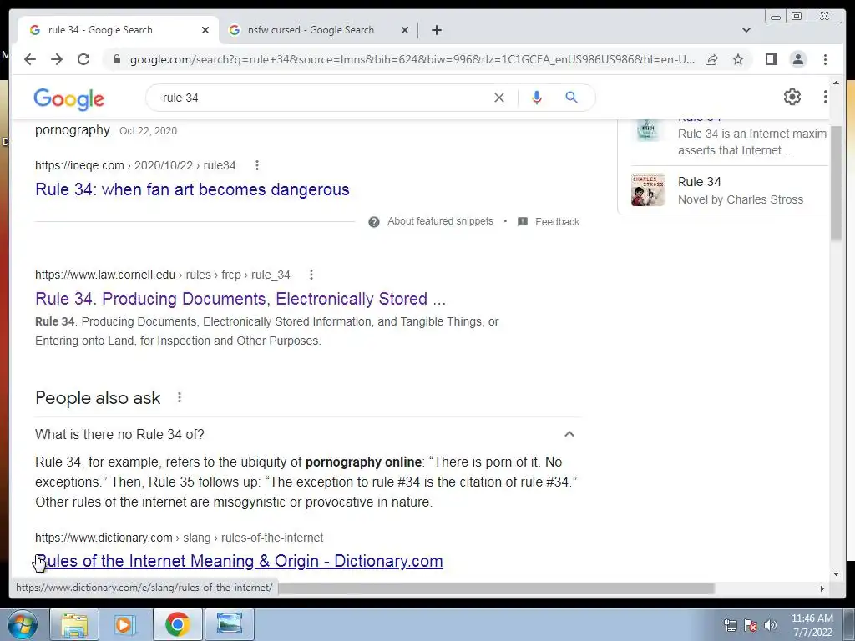
Task: Click the Feedback link text
Action: click(557, 222)
